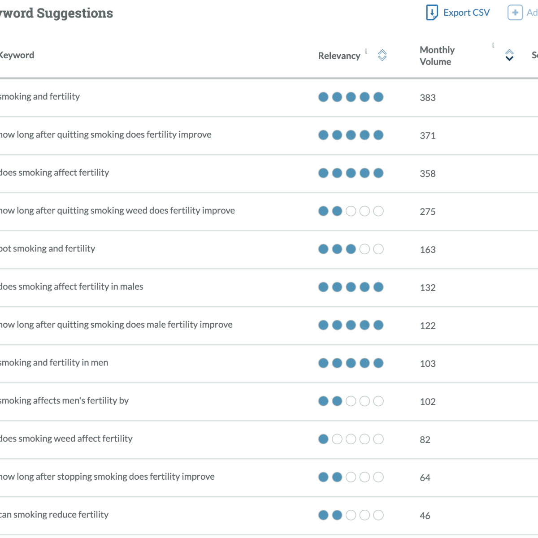Select keyword 'can smoking reduce fertility'
The image size is (538, 538).
coord(54,515)
